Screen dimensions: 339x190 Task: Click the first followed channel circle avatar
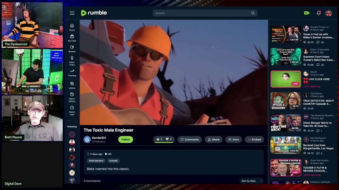point(72,134)
